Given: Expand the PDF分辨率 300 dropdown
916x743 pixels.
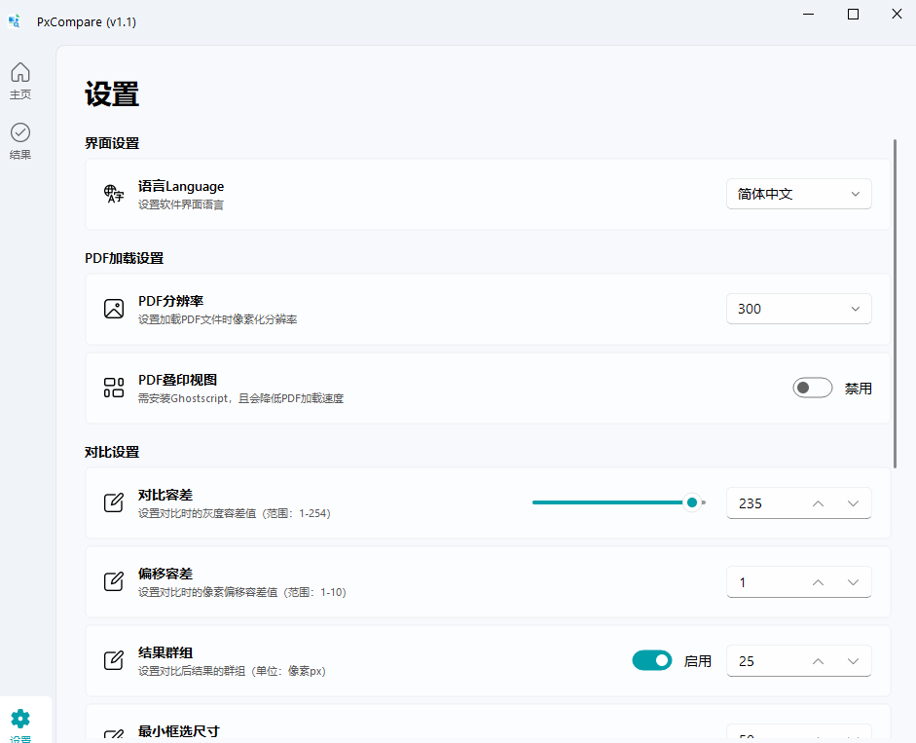Looking at the screenshot, I should (x=798, y=309).
